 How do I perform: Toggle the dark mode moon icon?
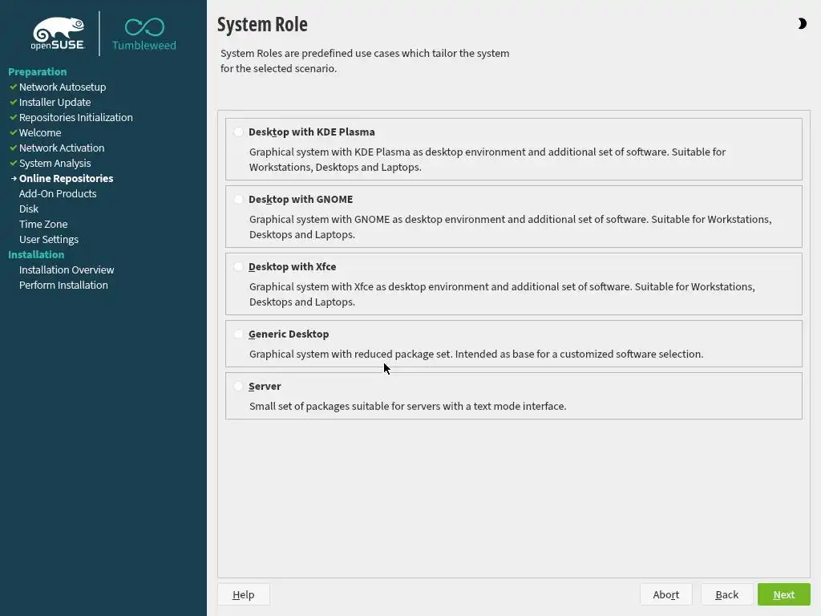tap(802, 24)
